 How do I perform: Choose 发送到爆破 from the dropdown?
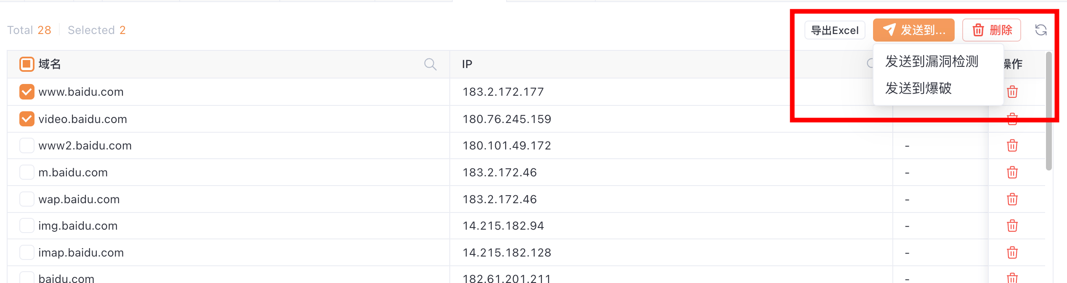pyautogui.click(x=918, y=88)
